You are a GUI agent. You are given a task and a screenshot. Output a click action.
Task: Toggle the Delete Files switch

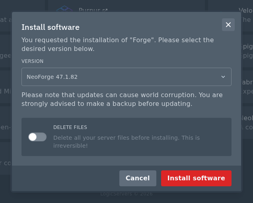37,137
